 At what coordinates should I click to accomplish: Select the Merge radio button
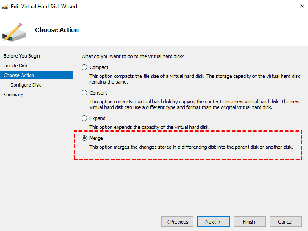pos(85,138)
